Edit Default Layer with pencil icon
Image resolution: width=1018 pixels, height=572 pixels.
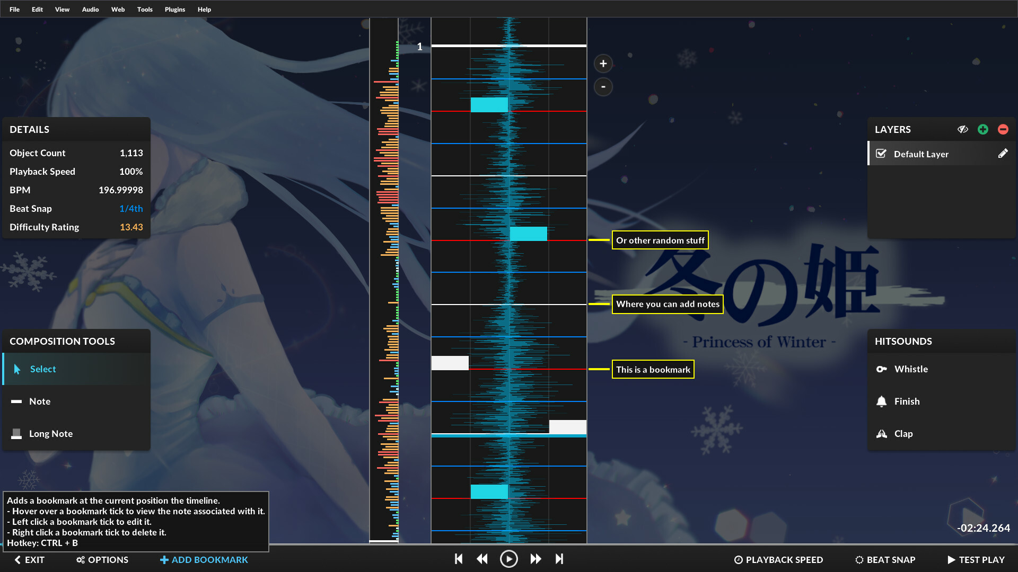1003,154
